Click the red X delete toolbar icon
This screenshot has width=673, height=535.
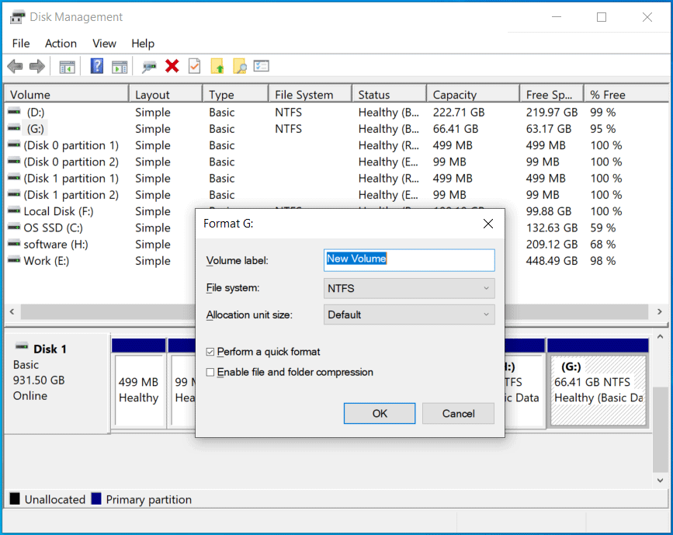click(x=172, y=66)
